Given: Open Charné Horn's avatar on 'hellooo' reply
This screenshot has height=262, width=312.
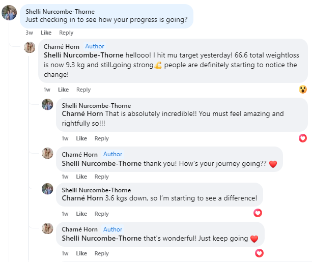Looking at the screenshot, I should click(x=30, y=47).
